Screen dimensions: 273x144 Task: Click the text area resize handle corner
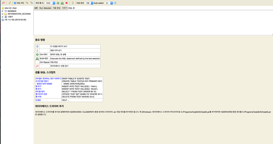click(x=272, y=34)
